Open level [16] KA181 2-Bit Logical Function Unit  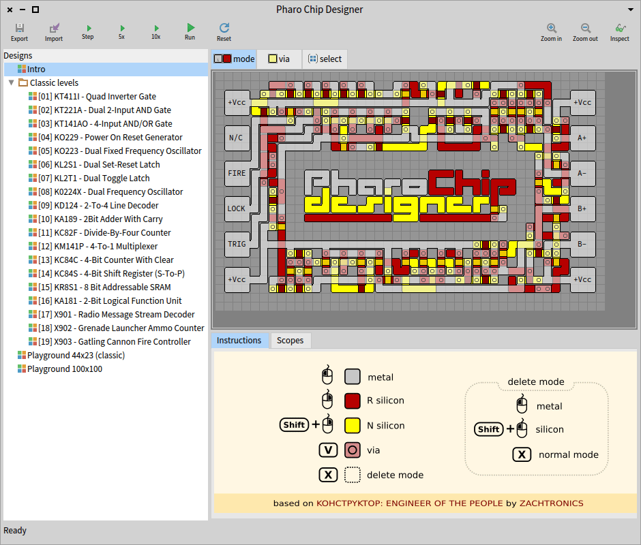(105, 300)
